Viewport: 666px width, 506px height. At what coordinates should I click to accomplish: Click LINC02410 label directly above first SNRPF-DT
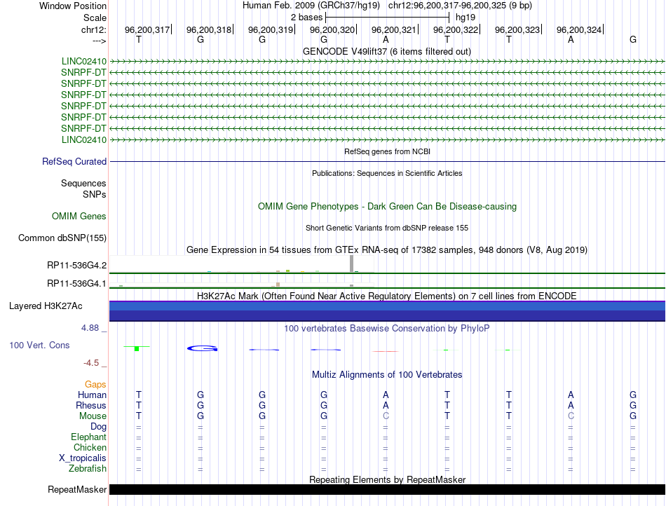pos(84,61)
